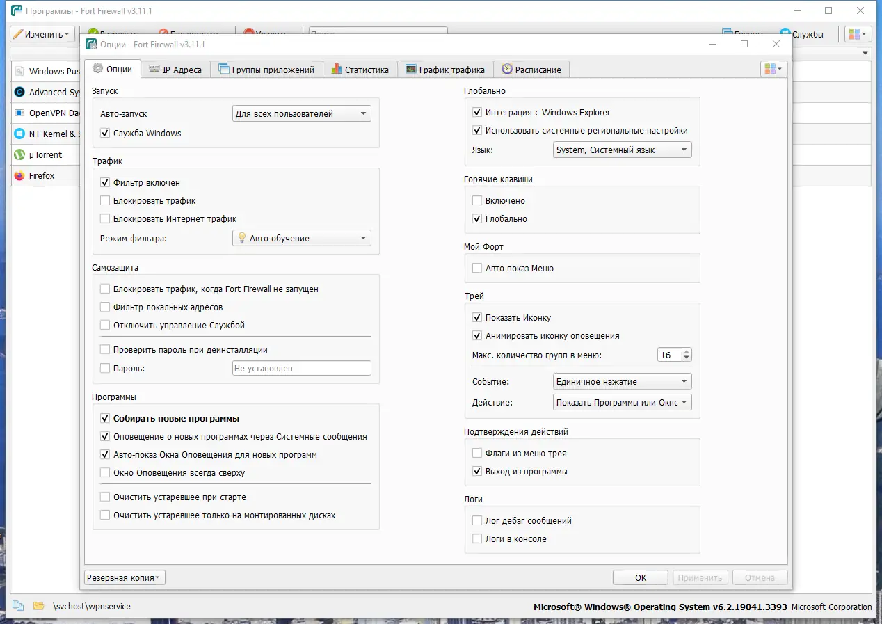This screenshot has width=882, height=624.
Task: Enable Отключить управление Службой
Action: tap(105, 325)
